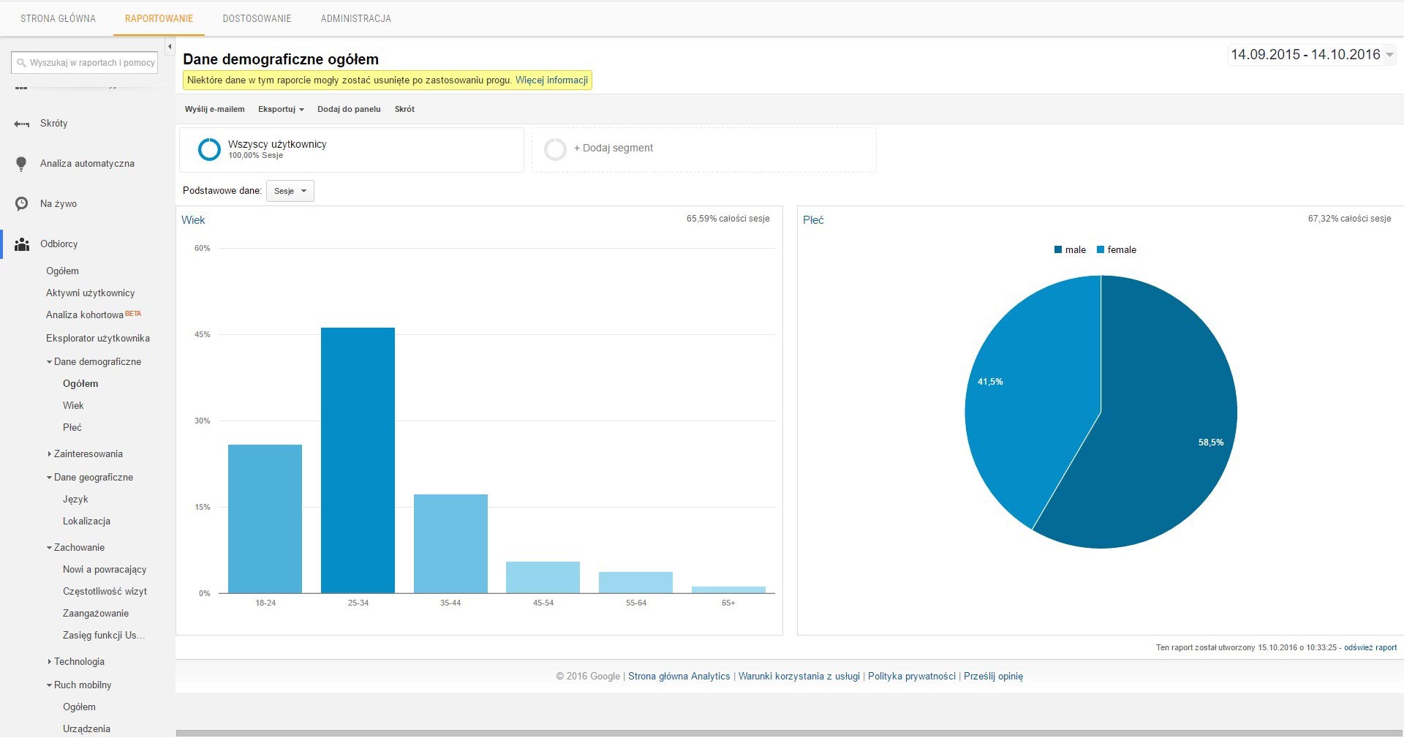Click the 25-34 age bar
Screen dimensions: 1404x738
click(x=358, y=461)
